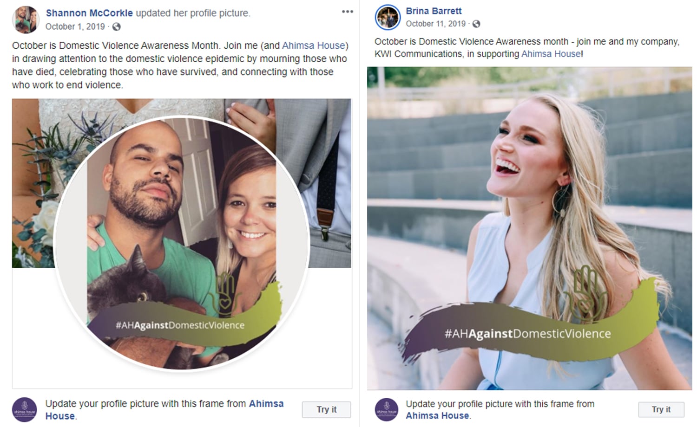
Task: Click Brina Barrett's profile avatar
Action: [387, 17]
